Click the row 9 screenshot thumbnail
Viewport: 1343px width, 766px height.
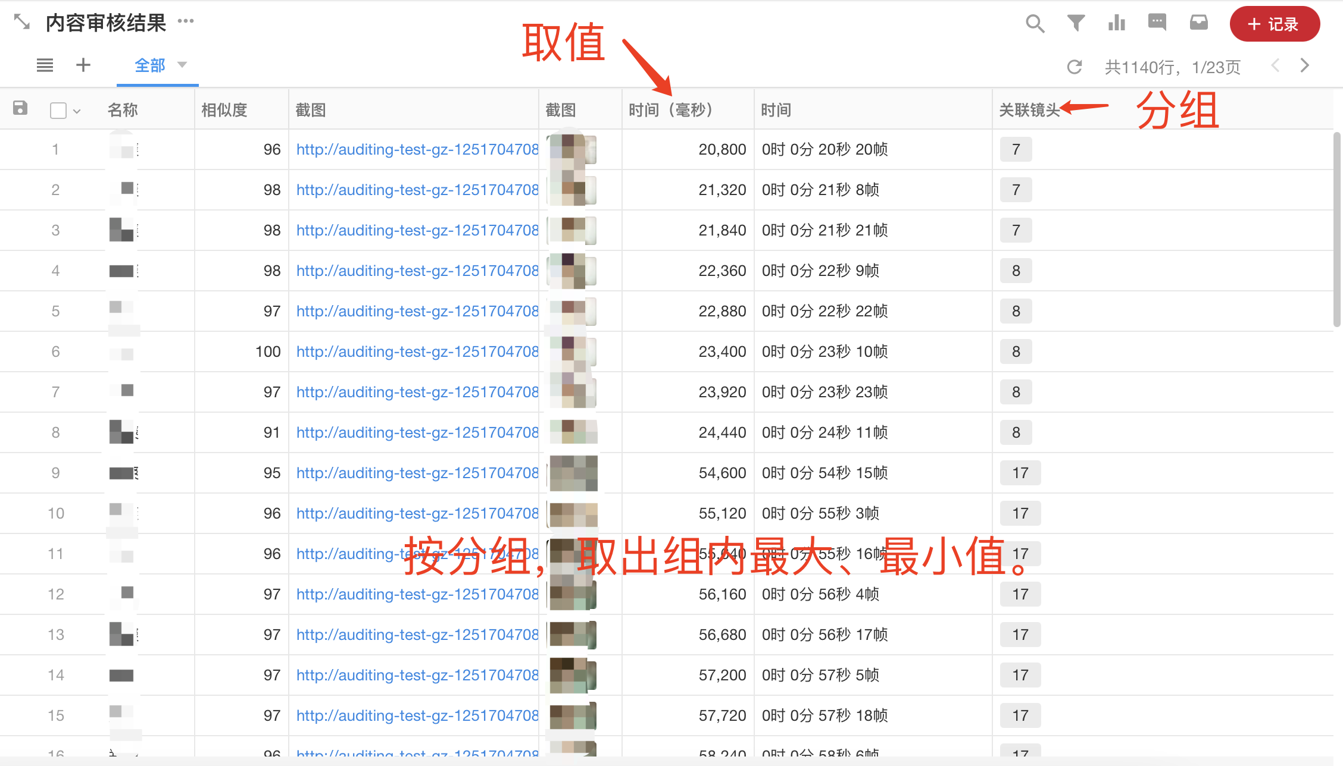573,473
